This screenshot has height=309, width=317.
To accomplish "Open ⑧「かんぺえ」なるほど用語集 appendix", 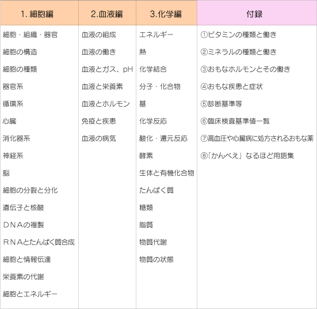I will (x=247, y=156).
